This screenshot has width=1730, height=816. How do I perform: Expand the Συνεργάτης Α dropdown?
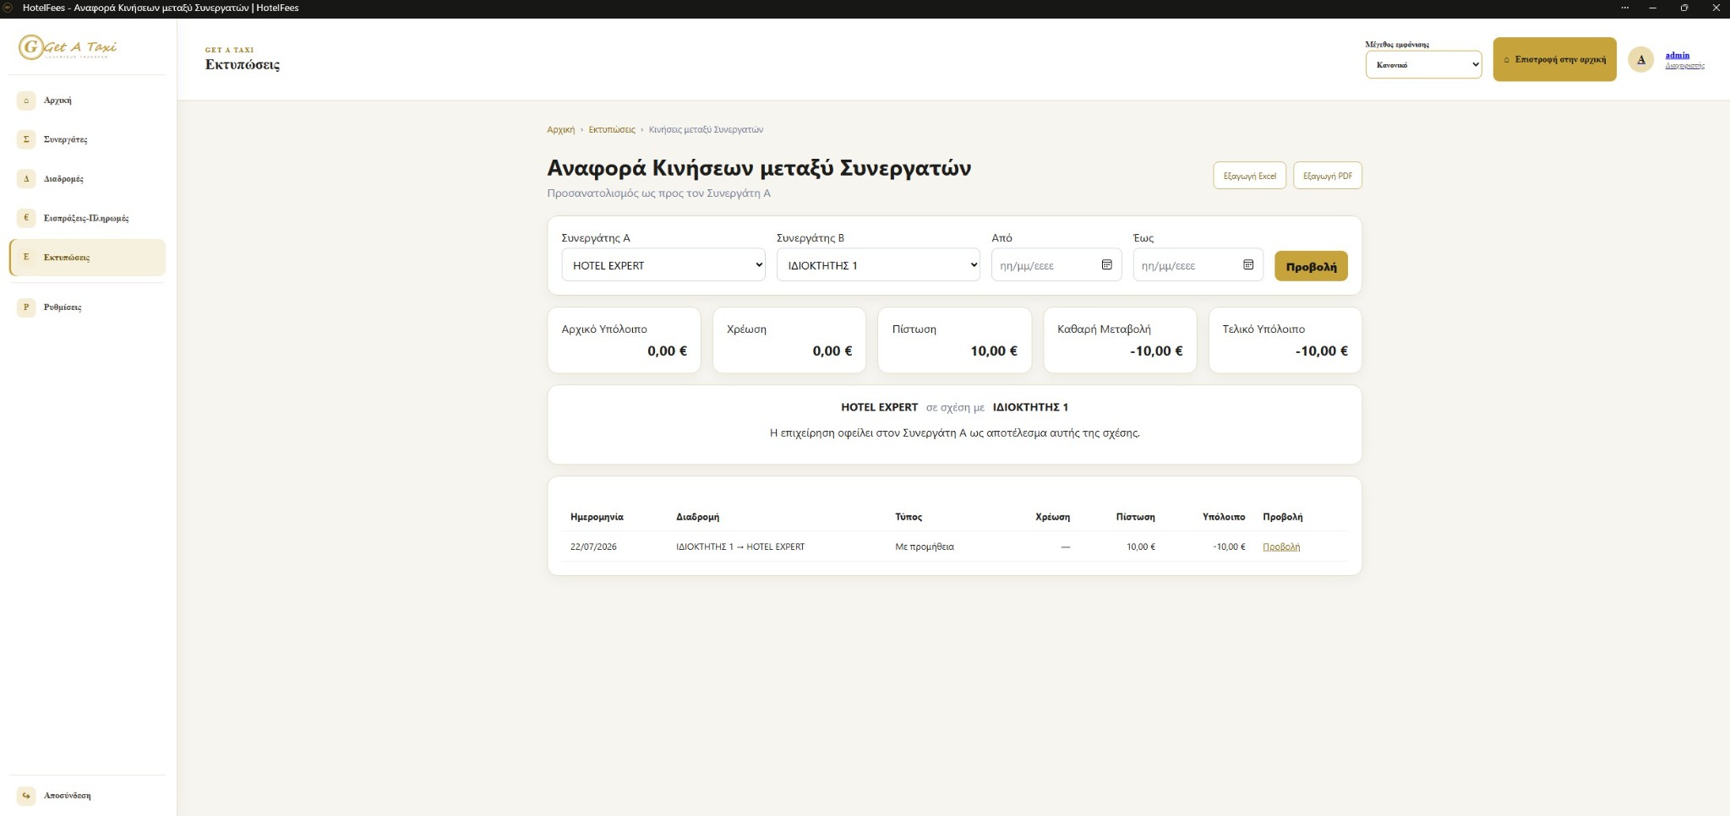coord(663,265)
